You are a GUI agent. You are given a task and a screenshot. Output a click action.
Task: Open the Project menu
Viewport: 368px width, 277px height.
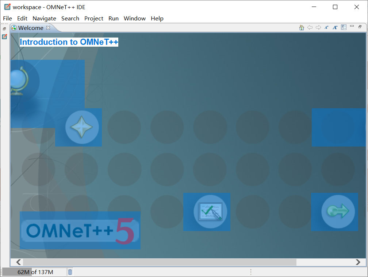(94, 18)
